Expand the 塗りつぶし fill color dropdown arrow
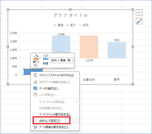This screenshot has width=152, height=134. 40,57
